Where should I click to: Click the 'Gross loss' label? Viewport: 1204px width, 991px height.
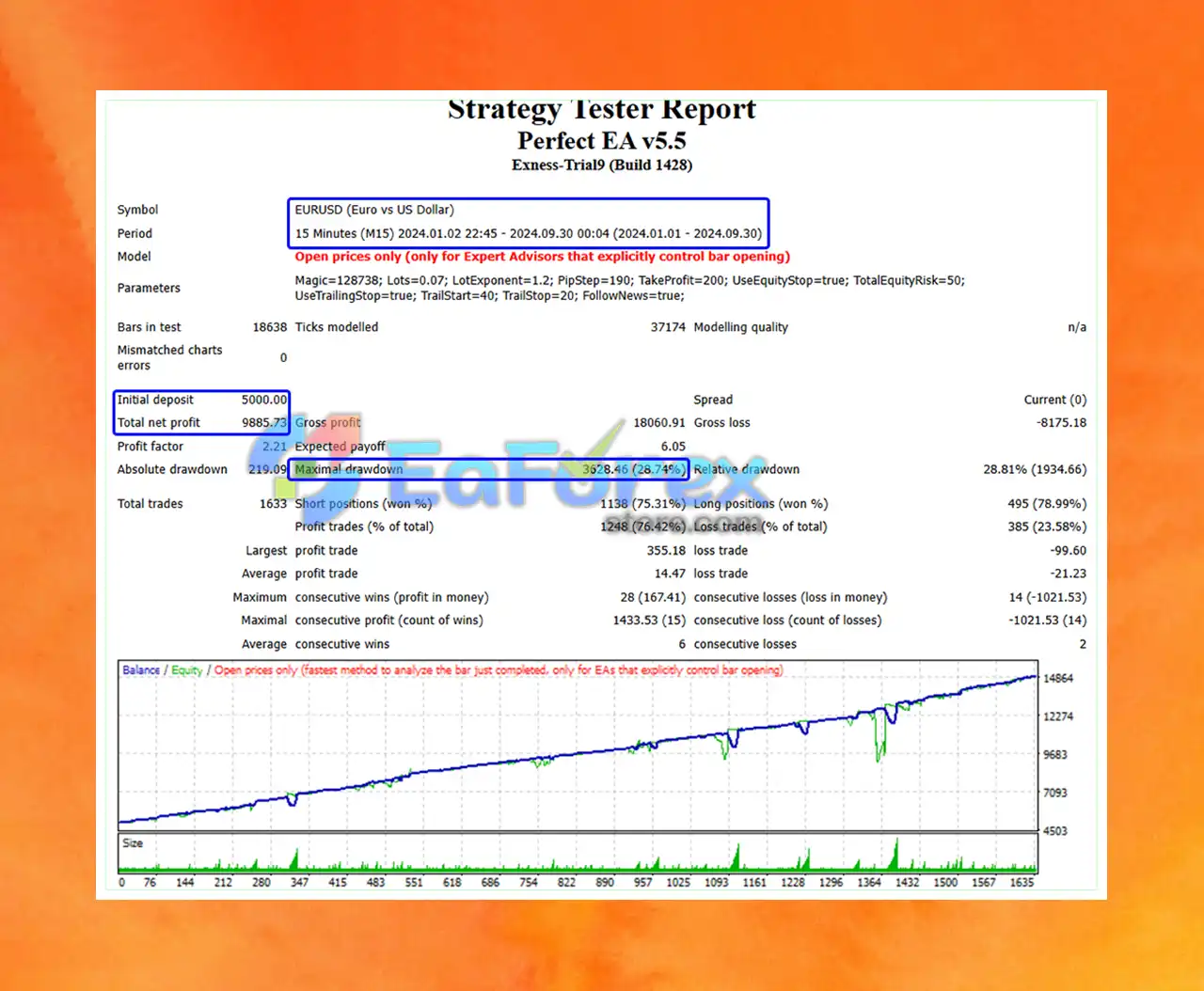[x=721, y=423]
